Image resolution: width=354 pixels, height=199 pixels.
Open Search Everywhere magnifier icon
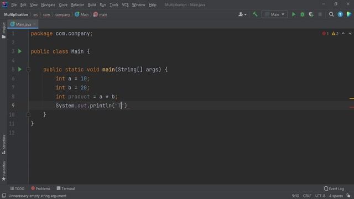(x=331, y=14)
